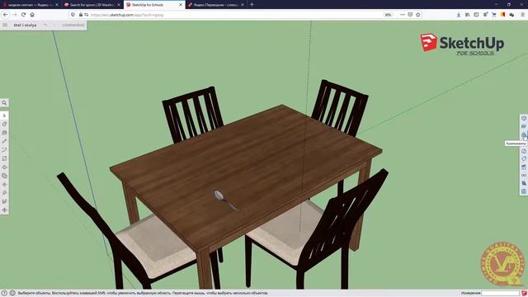Open browser library icon
The width and height of the screenshot is (528, 297).
[x=468, y=15]
